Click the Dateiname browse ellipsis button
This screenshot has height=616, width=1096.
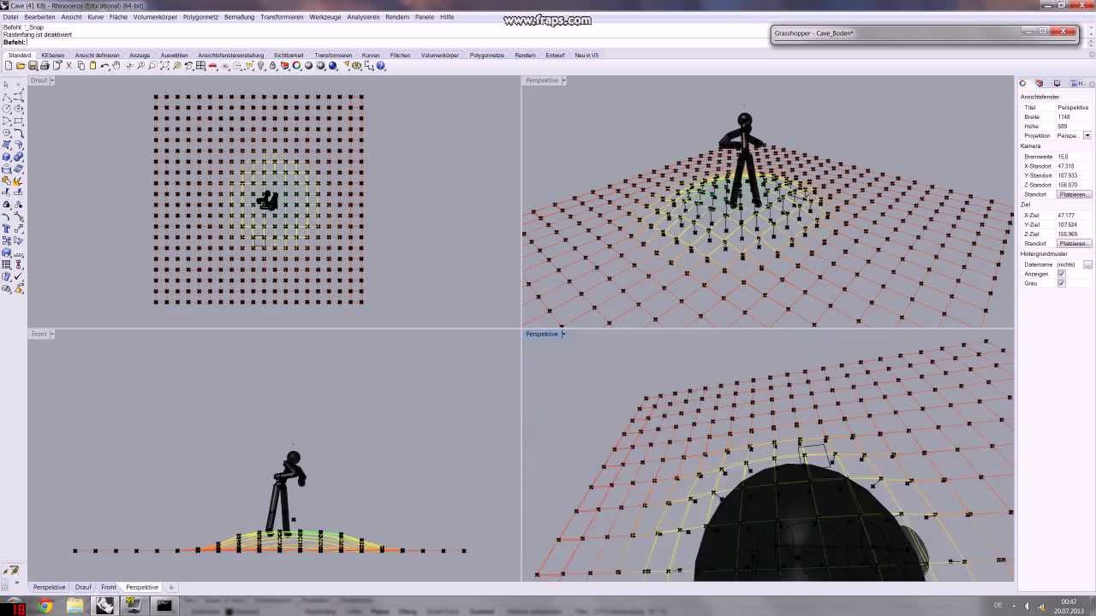[x=1087, y=264]
